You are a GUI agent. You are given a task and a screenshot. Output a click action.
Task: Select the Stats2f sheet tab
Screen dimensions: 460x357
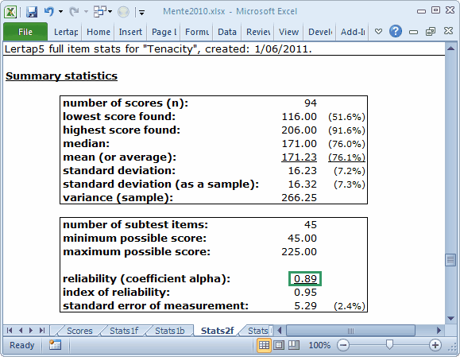point(217,331)
